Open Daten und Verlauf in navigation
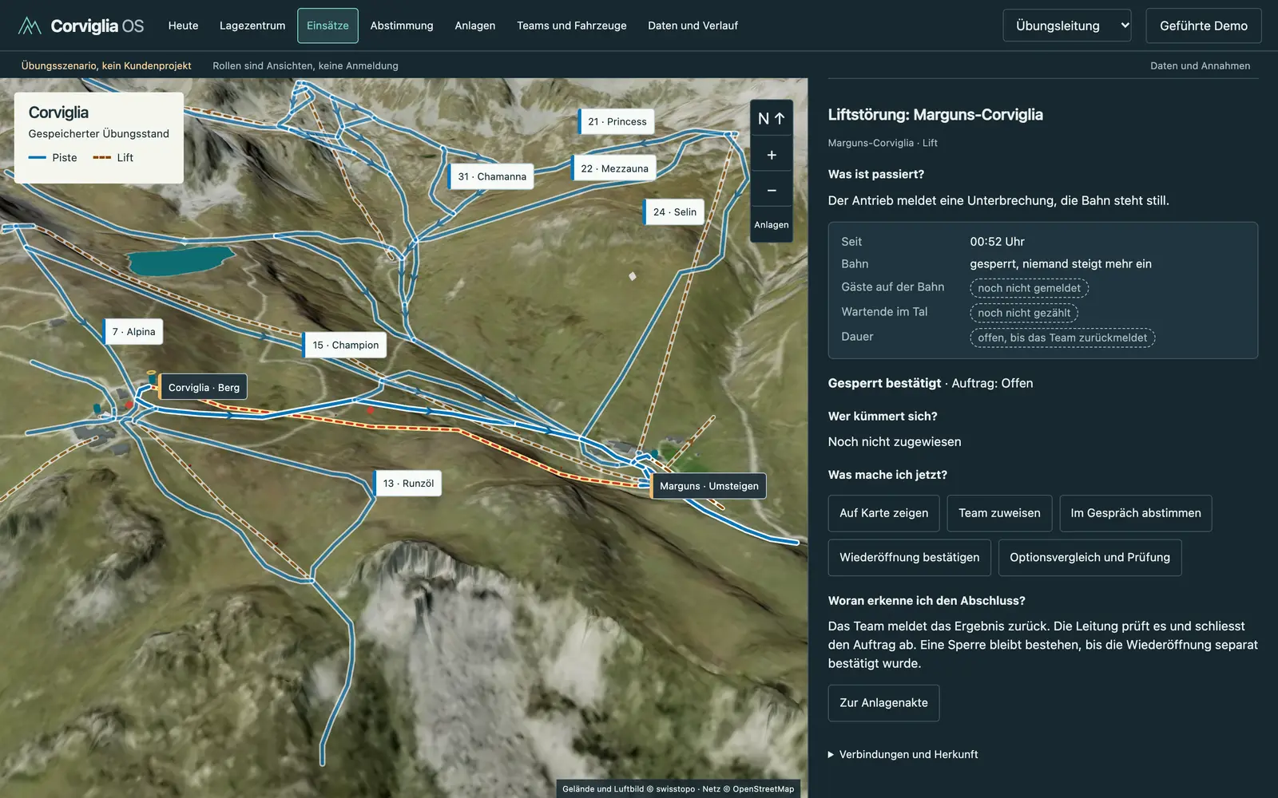Image resolution: width=1278 pixels, height=798 pixels. [x=693, y=26]
